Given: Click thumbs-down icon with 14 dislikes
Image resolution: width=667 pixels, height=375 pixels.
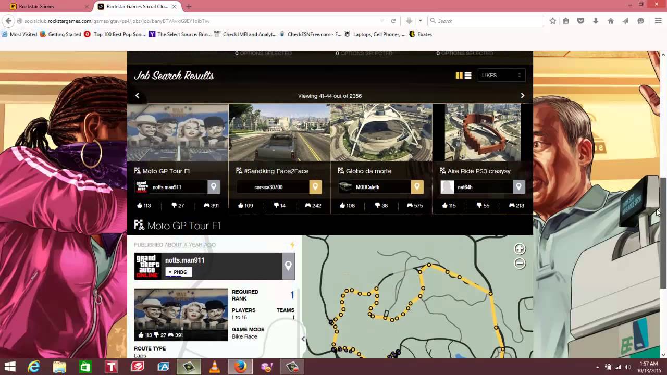Looking at the screenshot, I should coord(276,205).
